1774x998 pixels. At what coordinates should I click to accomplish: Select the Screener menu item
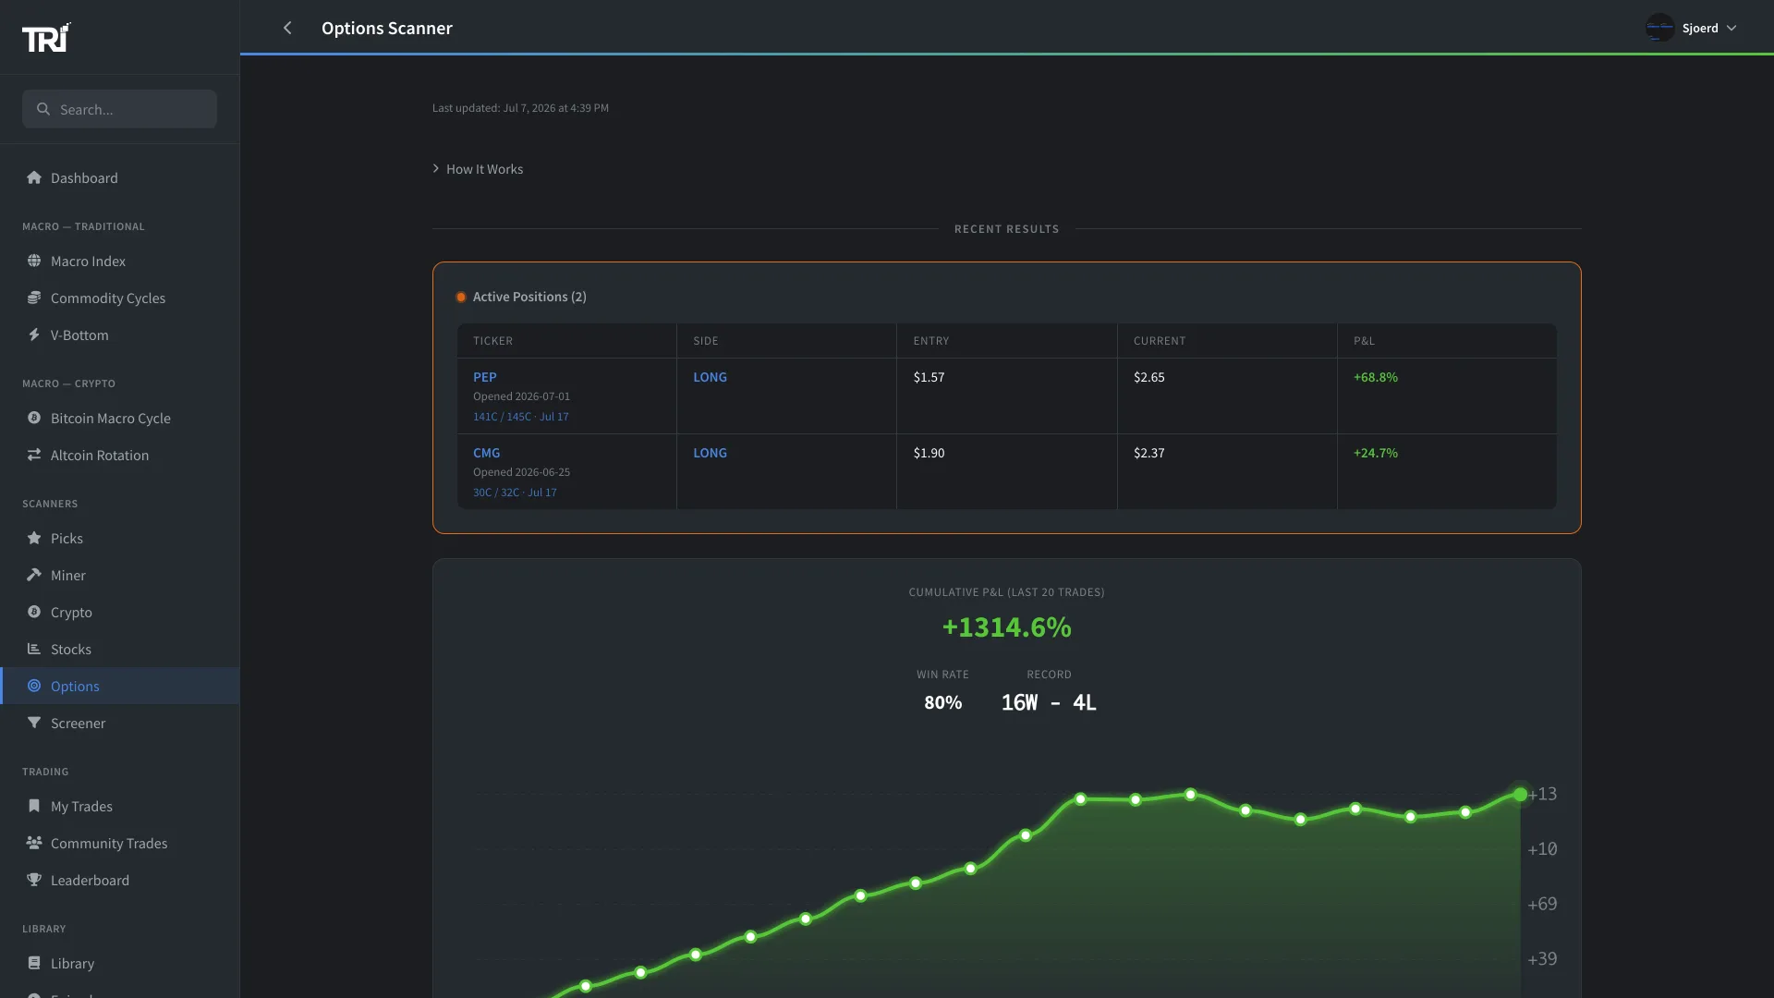120,723
